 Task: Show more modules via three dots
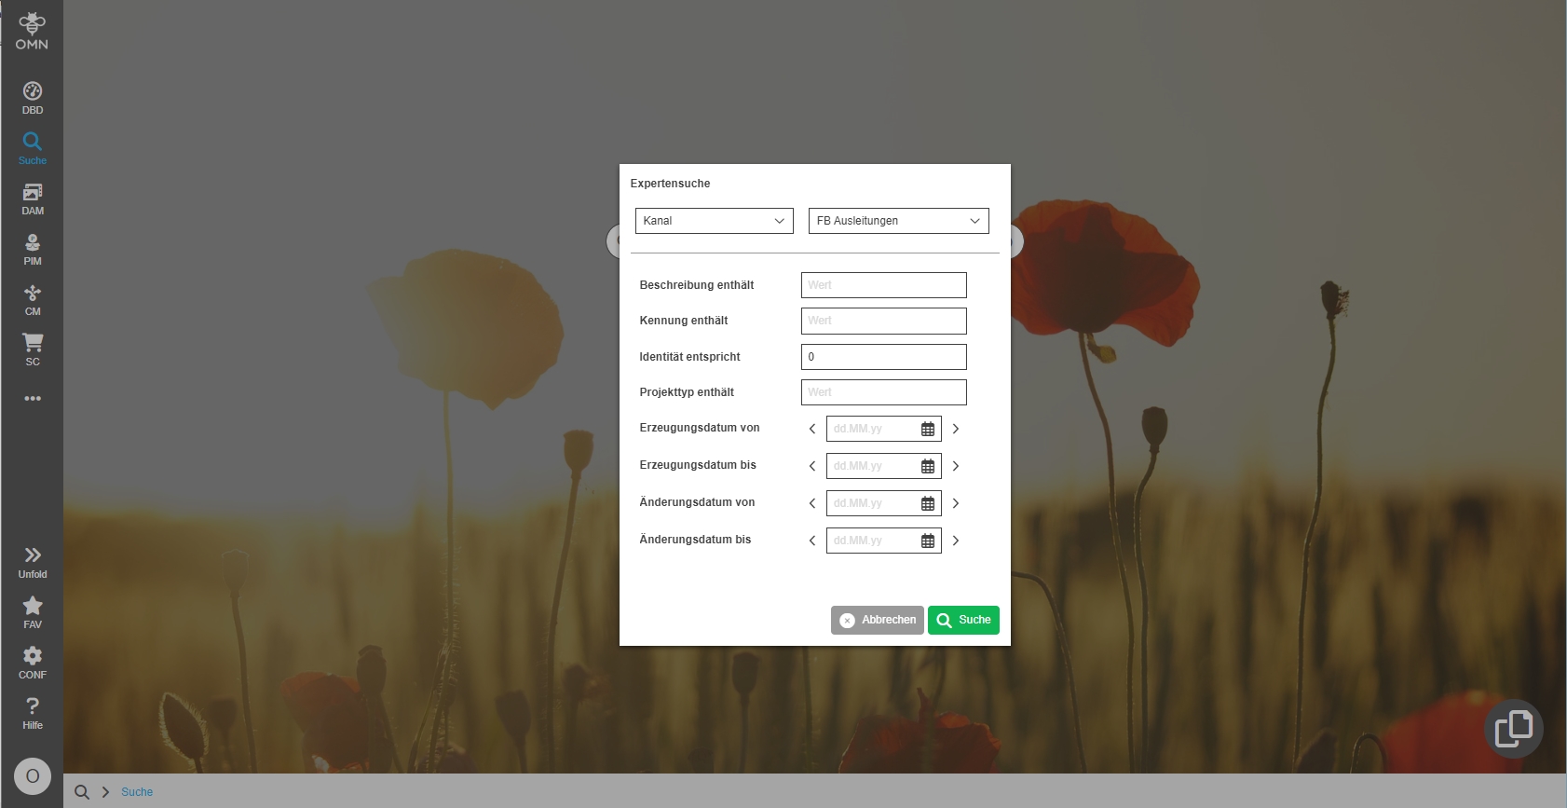pyautogui.click(x=33, y=398)
